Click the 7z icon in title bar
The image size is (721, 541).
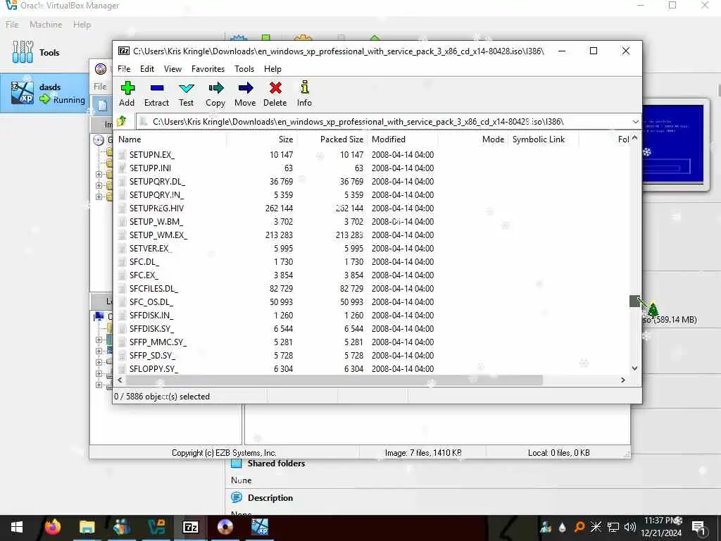point(123,51)
